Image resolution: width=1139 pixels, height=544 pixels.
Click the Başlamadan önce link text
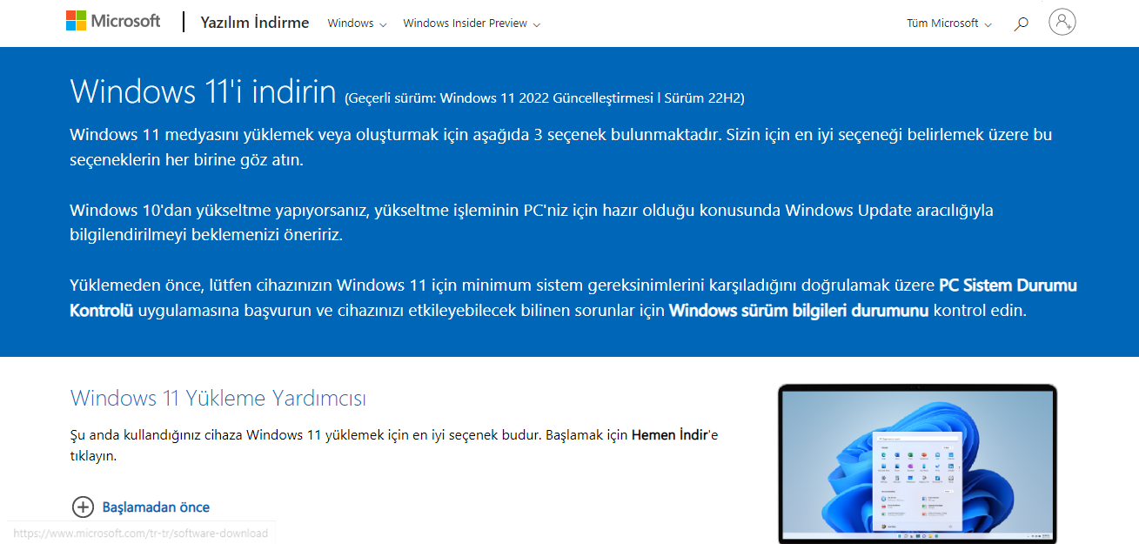point(156,507)
